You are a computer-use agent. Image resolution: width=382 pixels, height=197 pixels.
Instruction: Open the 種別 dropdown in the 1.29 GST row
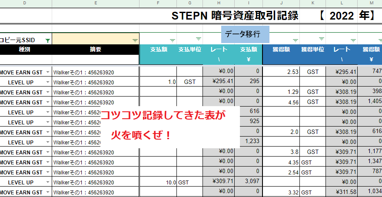click(x=48, y=92)
